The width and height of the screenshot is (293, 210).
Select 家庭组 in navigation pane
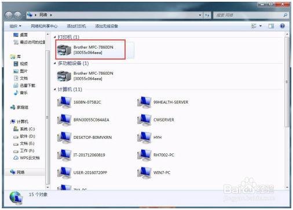(19, 107)
